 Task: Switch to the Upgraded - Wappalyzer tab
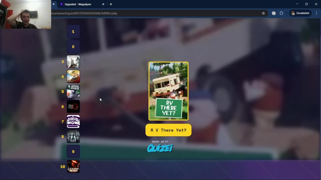point(78,4)
